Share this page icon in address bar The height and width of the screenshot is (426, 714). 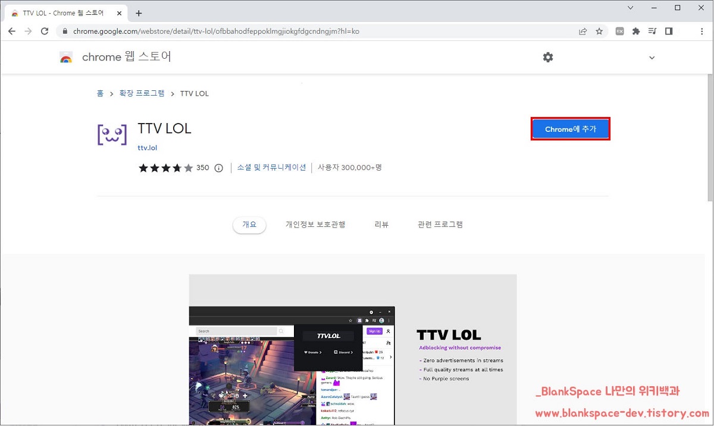pyautogui.click(x=583, y=31)
